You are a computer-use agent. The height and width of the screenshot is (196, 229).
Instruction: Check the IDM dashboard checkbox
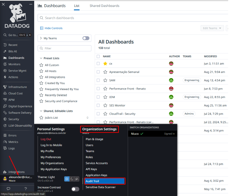tap(98, 97)
